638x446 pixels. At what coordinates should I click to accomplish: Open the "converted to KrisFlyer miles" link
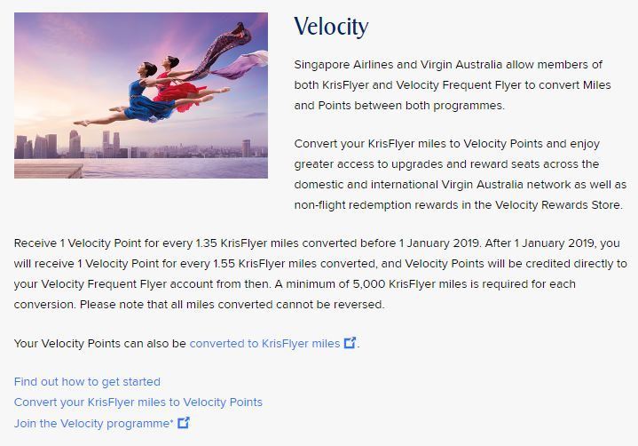(264, 343)
